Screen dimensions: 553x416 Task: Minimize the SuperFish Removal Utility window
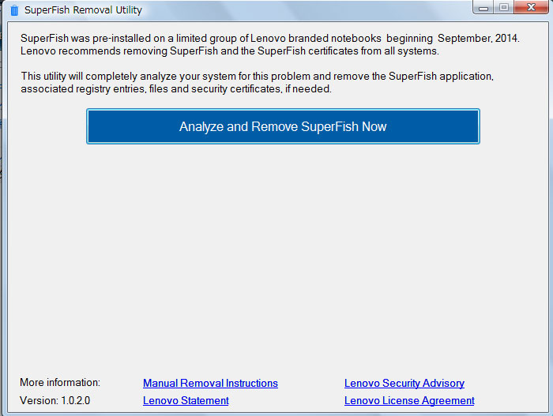pos(483,8)
